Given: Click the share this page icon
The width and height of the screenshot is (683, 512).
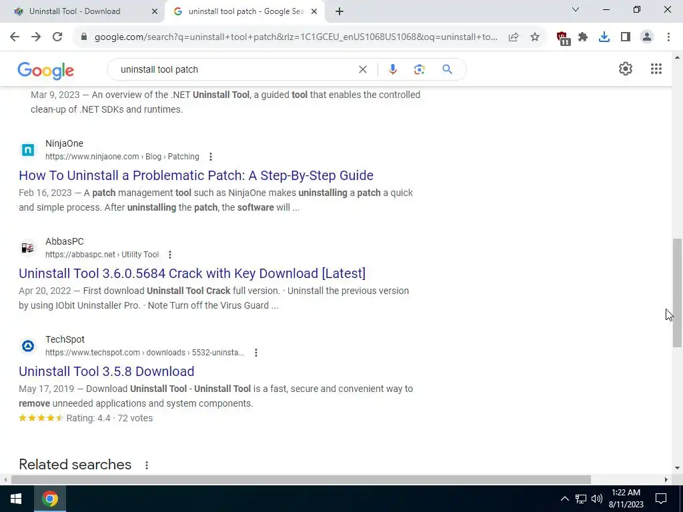Looking at the screenshot, I should point(514,37).
